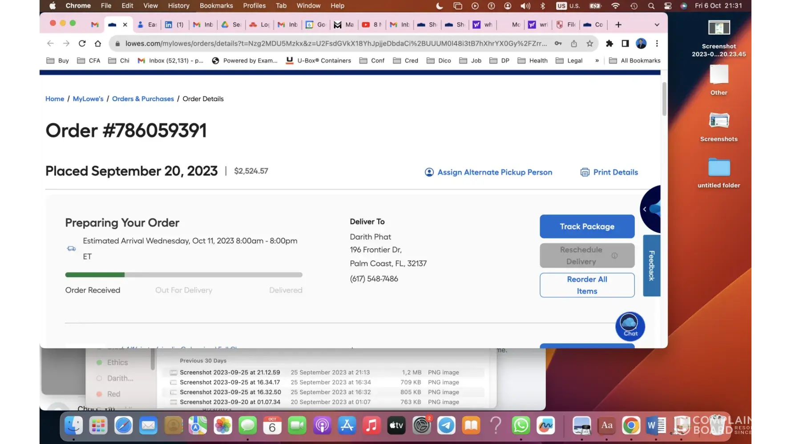The height and width of the screenshot is (444, 791).
Task: Open the MyLowe's breadcrumb link
Action: coord(88,99)
